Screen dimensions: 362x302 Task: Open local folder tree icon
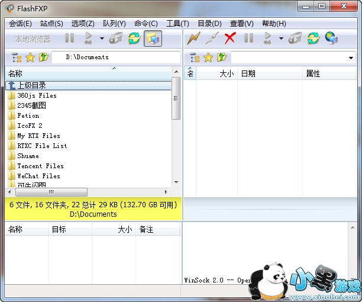17,57
